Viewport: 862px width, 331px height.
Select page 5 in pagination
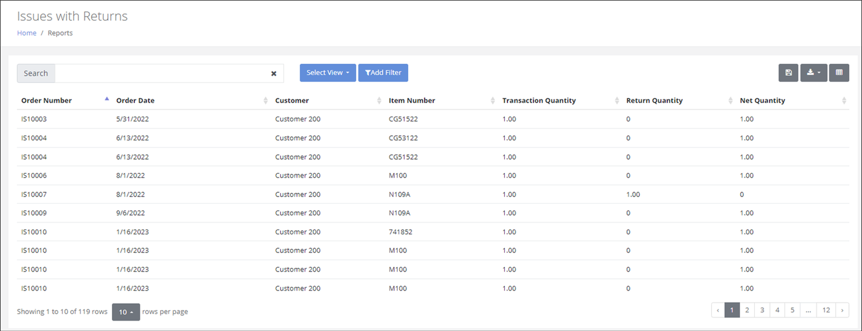(793, 310)
